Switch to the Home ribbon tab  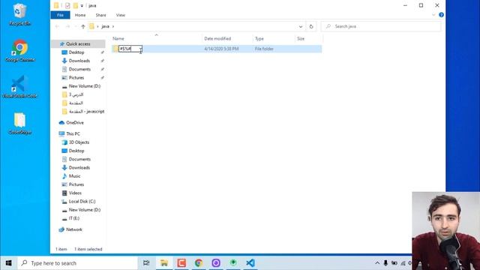pyautogui.click(x=80, y=15)
